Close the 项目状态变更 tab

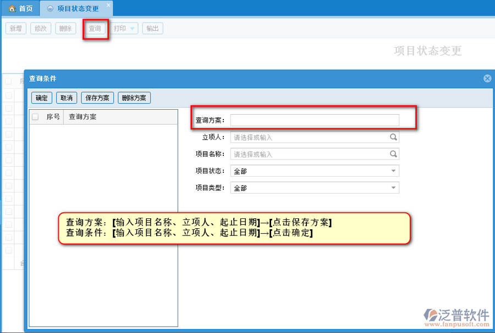(108, 5)
